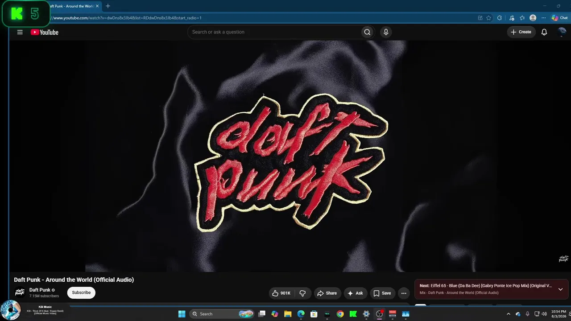Focus the YouTube search box
The width and height of the screenshot is (571, 321).
pyautogui.click(x=274, y=32)
